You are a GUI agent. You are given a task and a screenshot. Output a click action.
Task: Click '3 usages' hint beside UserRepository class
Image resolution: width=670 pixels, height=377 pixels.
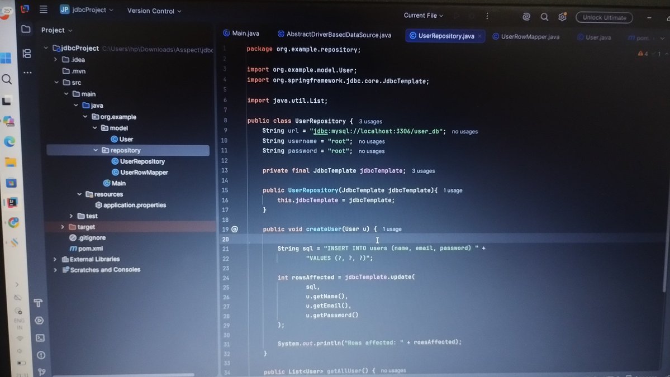(x=370, y=122)
